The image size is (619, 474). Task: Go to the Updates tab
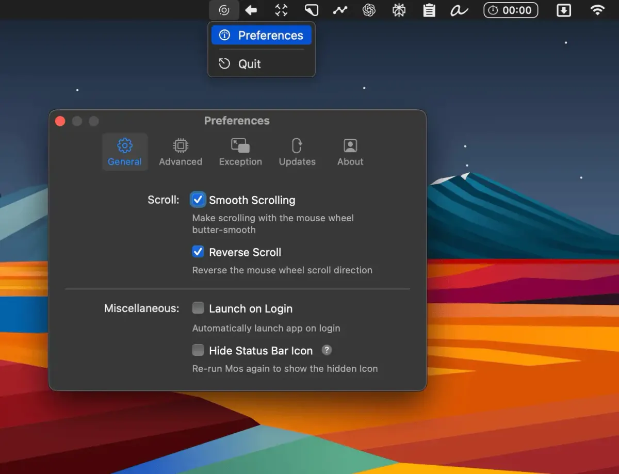click(297, 152)
